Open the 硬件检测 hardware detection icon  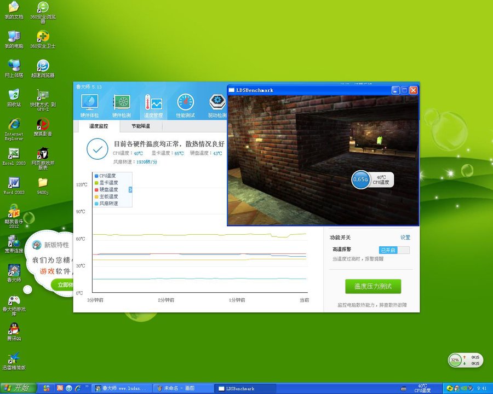(122, 105)
